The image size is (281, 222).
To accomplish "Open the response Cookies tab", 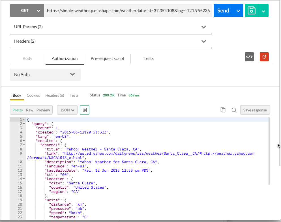I will click(x=33, y=95).
